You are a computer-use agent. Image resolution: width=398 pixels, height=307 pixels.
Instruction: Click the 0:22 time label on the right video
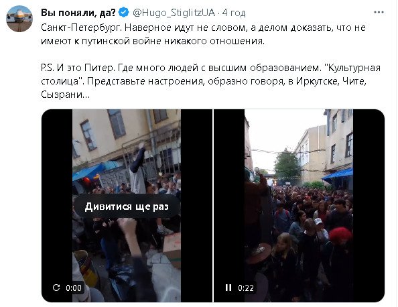click(246, 288)
